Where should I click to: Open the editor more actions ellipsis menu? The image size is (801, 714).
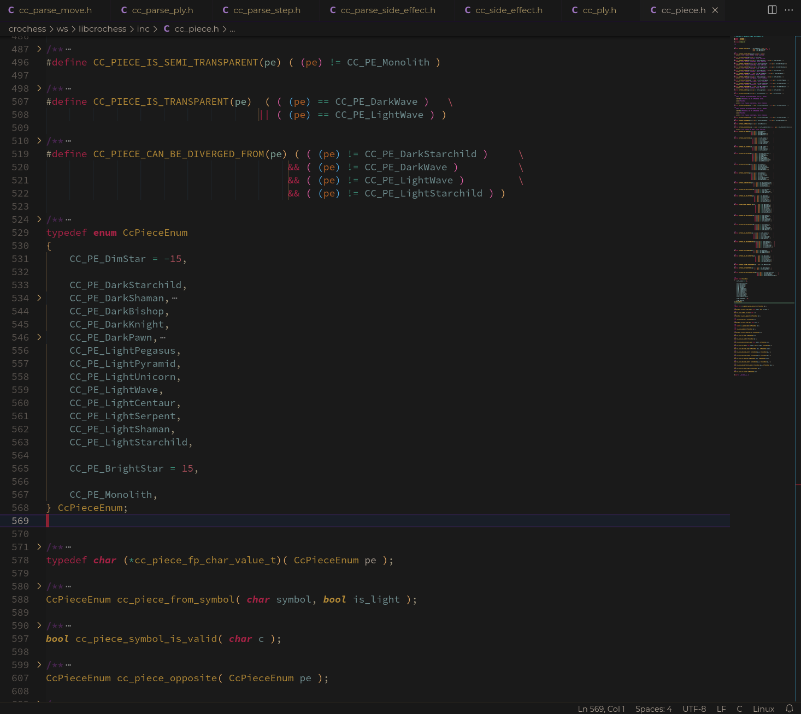click(x=789, y=10)
